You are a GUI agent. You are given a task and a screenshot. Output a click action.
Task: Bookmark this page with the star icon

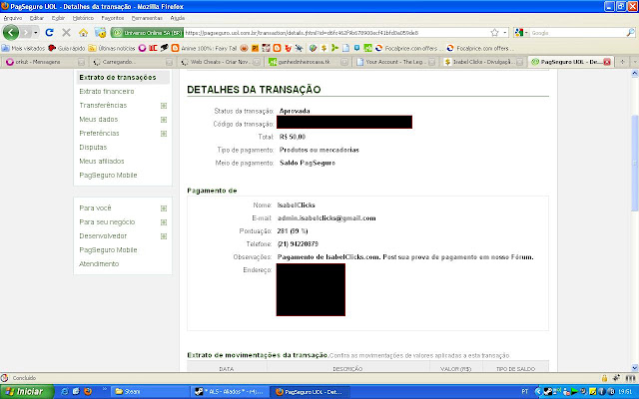point(494,33)
